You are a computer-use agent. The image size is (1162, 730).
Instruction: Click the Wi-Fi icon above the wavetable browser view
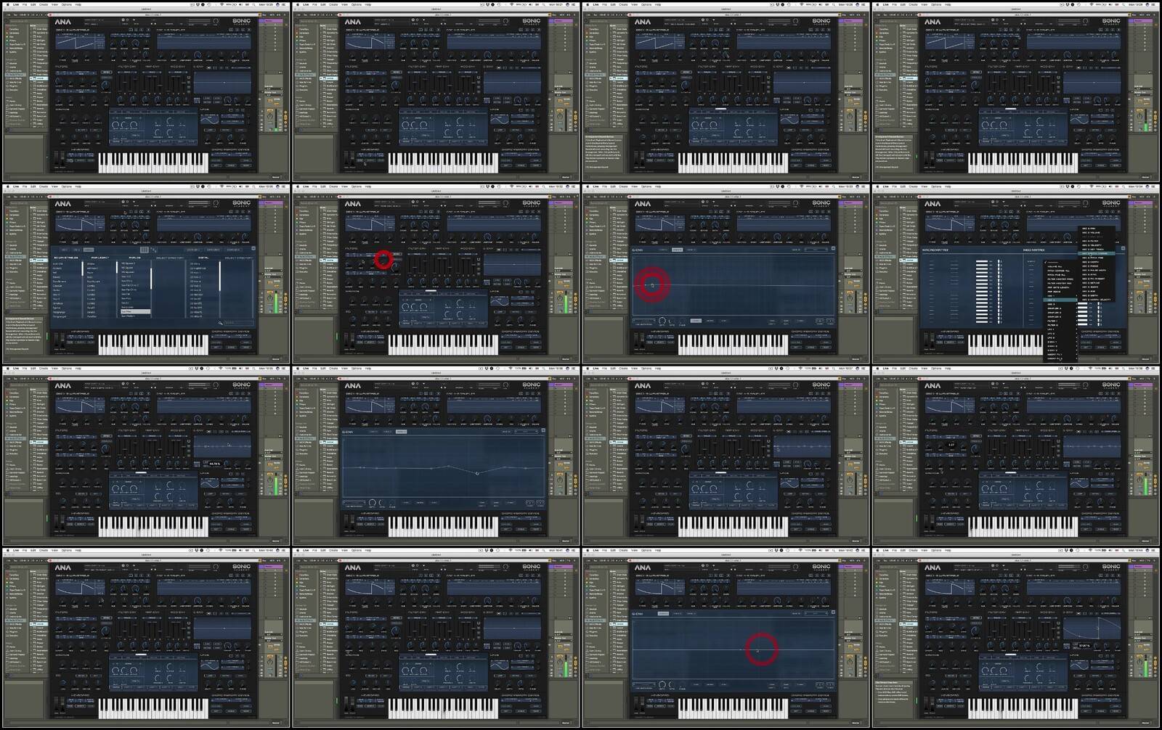(x=221, y=186)
